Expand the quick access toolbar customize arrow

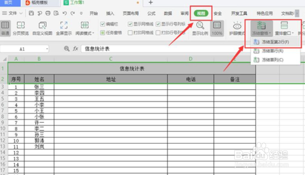pos(81,13)
